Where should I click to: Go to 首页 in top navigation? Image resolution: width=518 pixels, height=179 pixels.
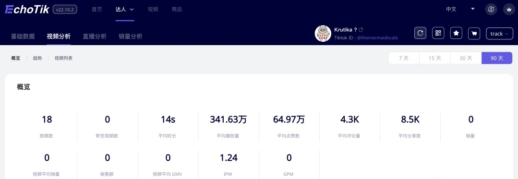[x=97, y=10]
